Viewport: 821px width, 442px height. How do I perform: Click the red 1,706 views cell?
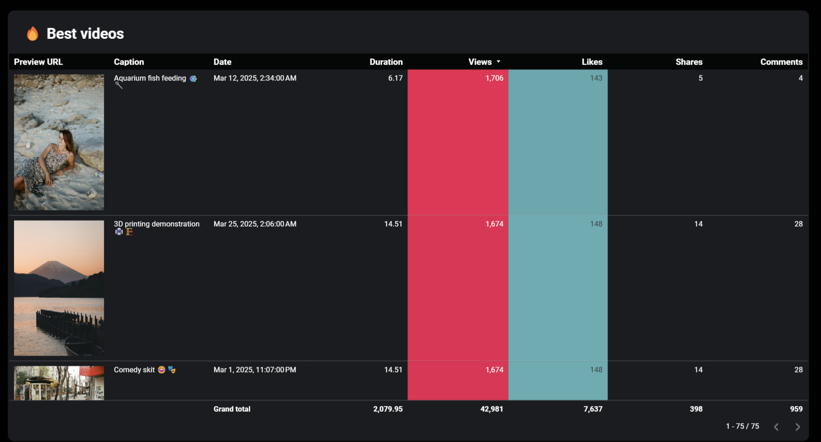[x=458, y=142]
